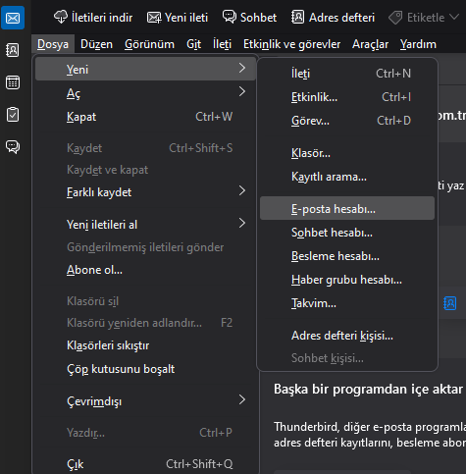Open the Etkinlik ve görevler menu
Viewport: 466px width, 474px height.
click(x=291, y=44)
